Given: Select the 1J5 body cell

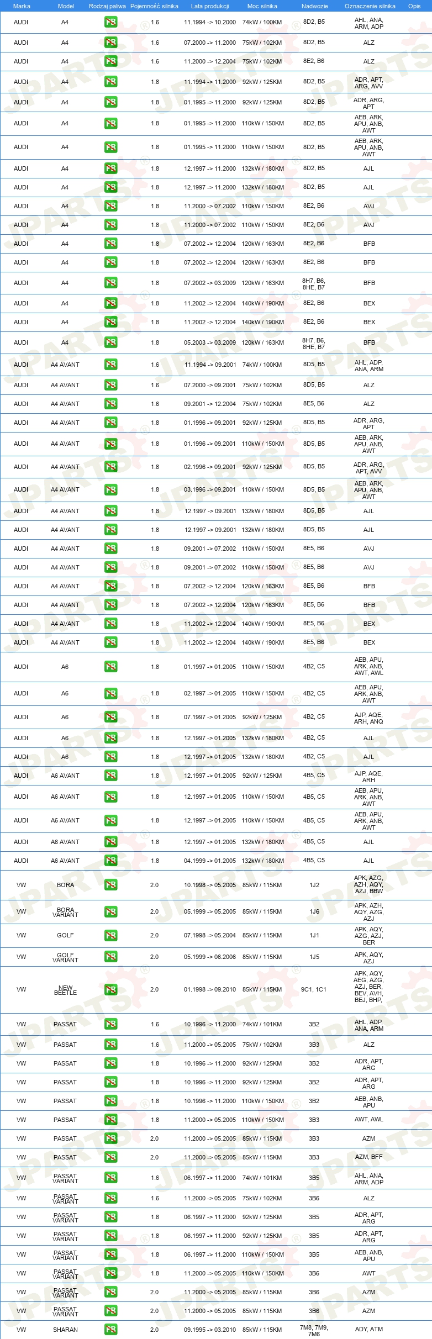Looking at the screenshot, I should click(x=314, y=957).
